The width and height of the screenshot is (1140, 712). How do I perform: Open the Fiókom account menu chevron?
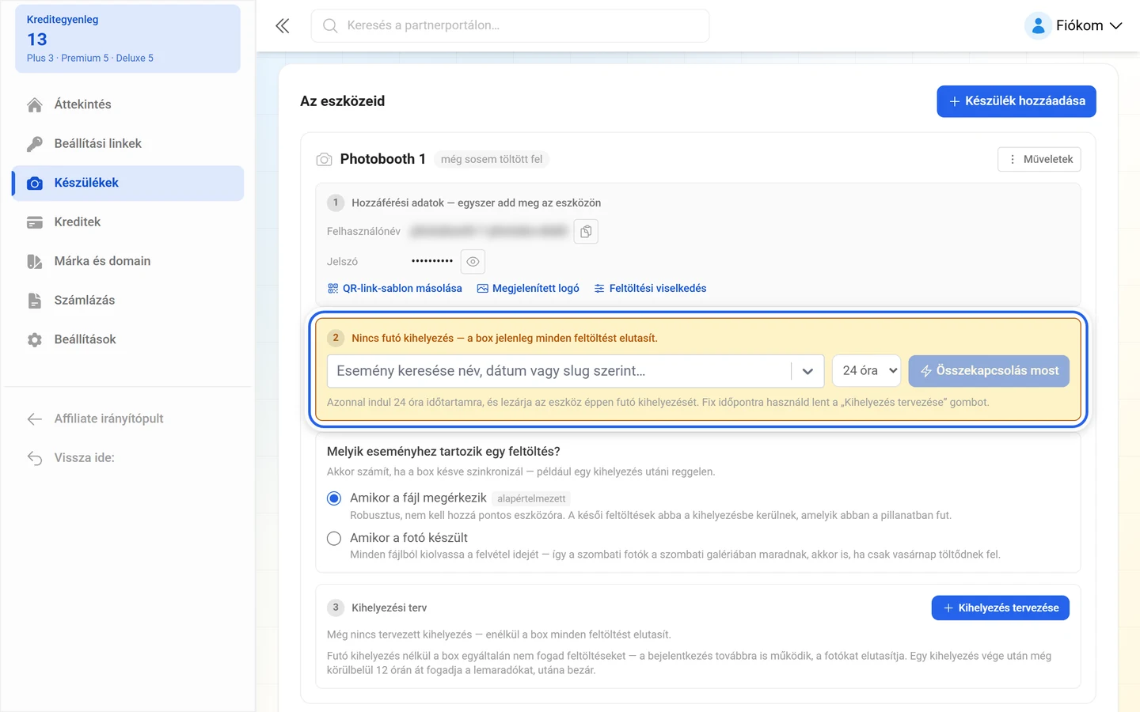click(x=1116, y=26)
